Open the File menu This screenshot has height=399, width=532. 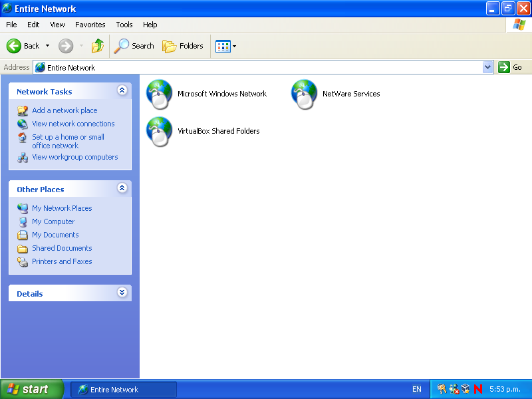pos(11,25)
